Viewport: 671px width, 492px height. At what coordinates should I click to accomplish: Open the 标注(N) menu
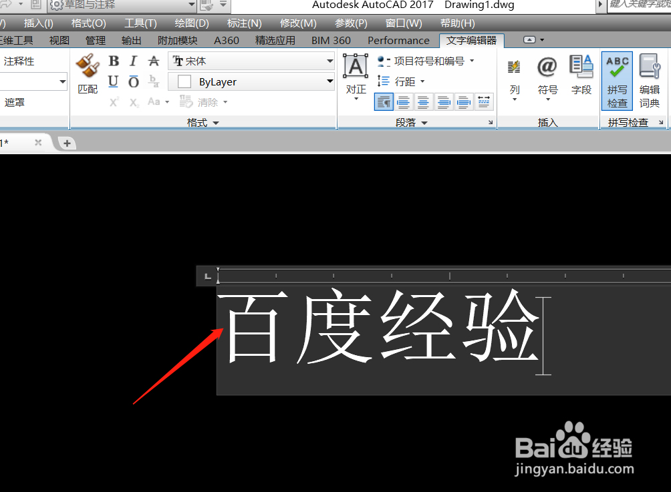click(x=244, y=23)
